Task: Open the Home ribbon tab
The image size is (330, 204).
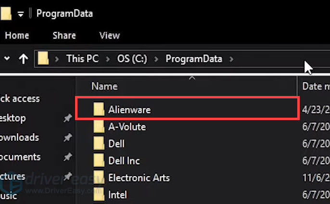Action: click(x=17, y=35)
